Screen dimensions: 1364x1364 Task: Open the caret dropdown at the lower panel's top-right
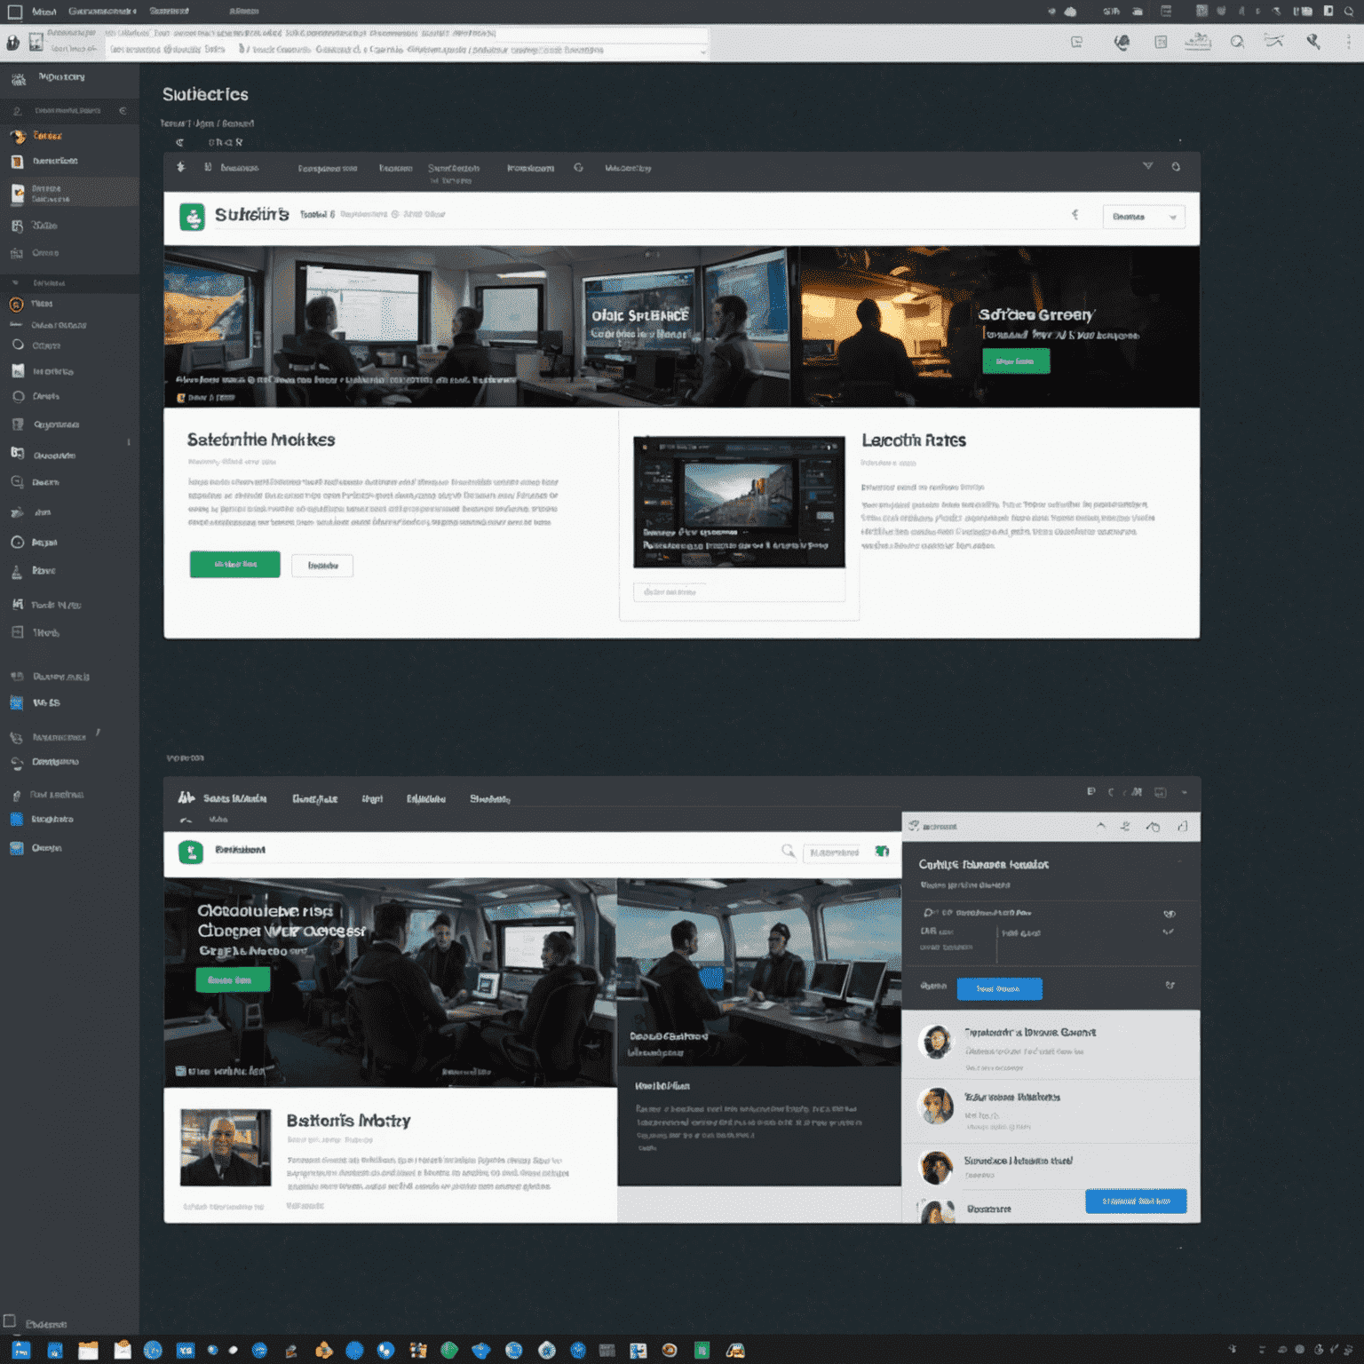pos(1184,792)
